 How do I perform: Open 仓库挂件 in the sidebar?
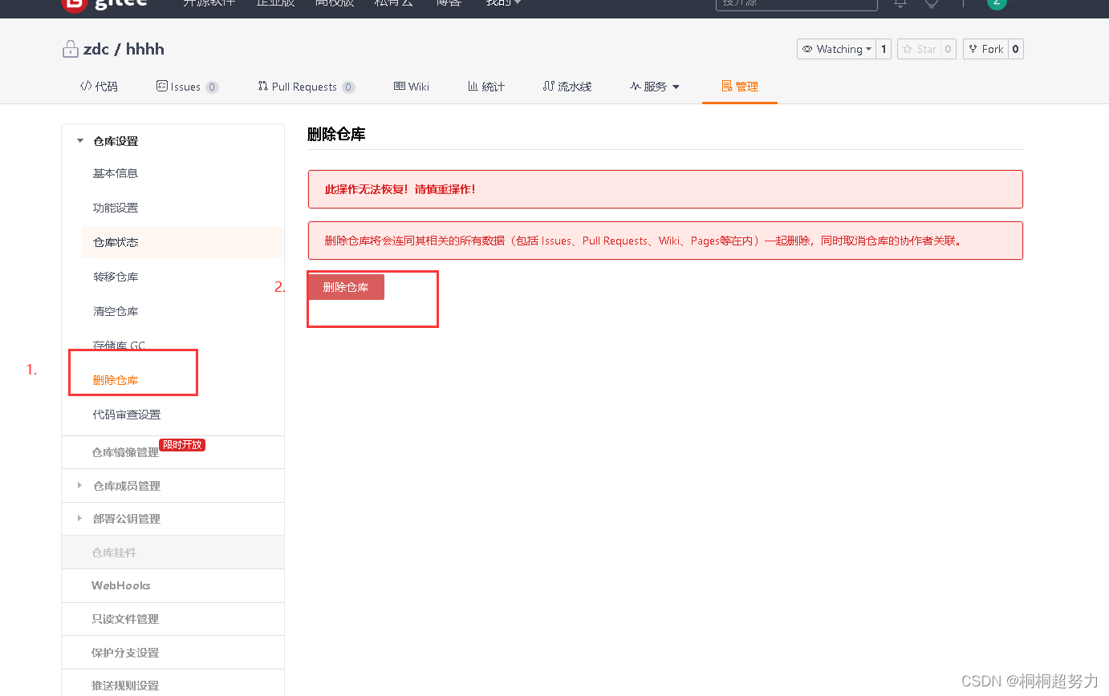(114, 552)
